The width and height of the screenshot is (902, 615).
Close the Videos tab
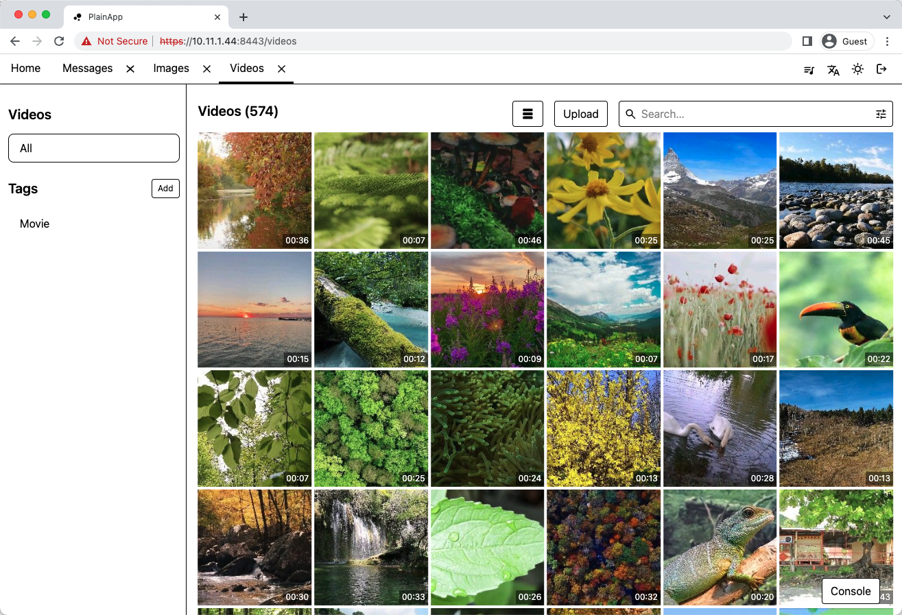[x=281, y=69]
